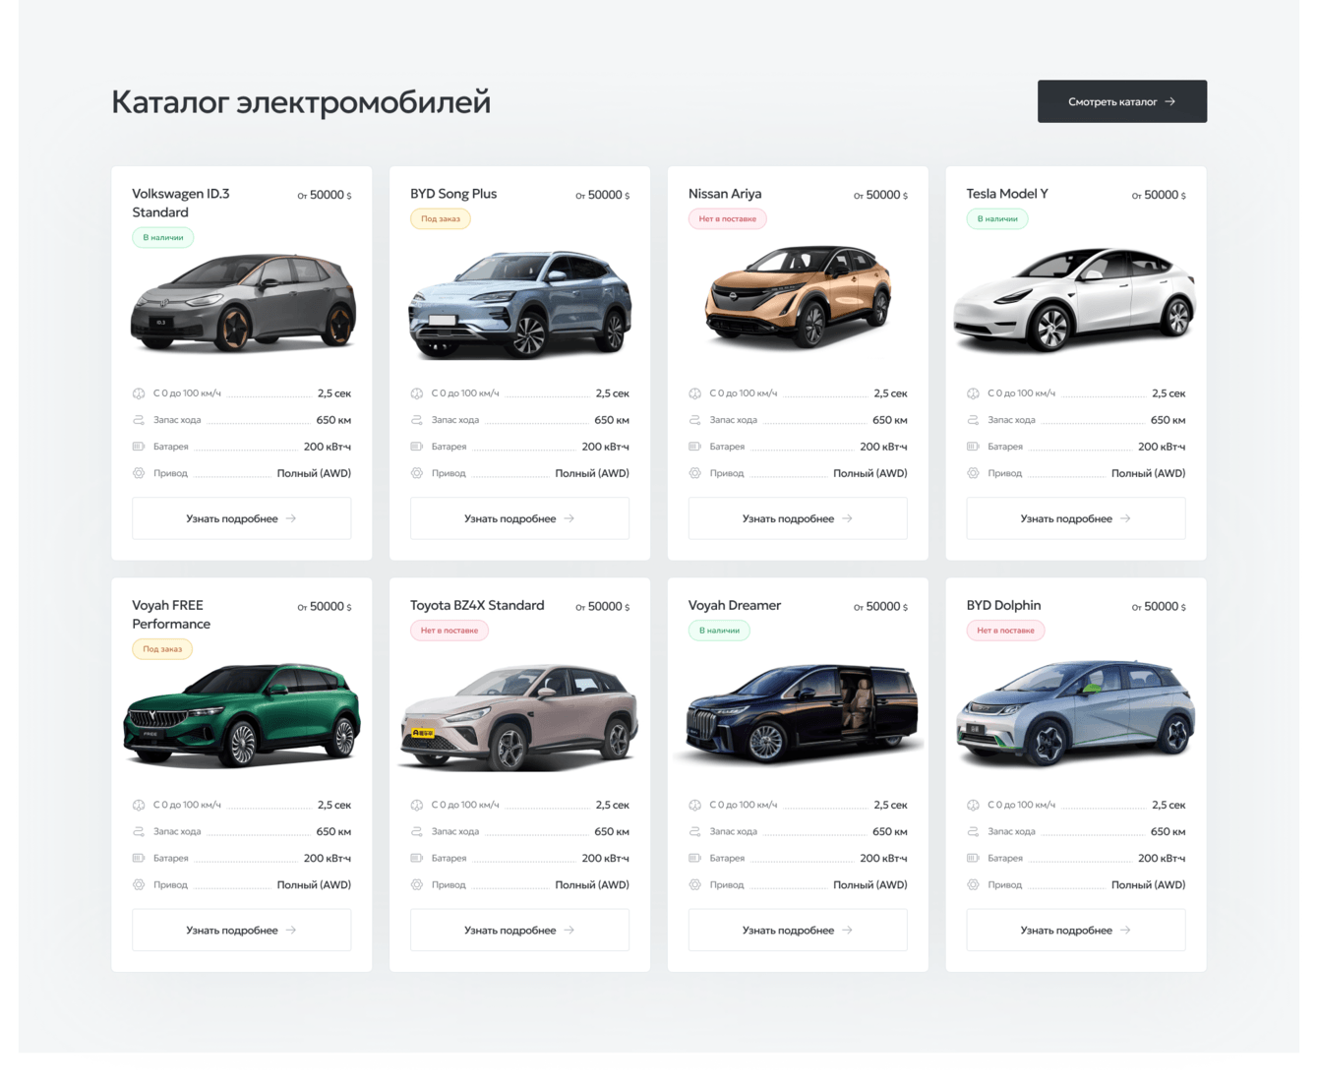Click the acceleration icon on Volkswagen ID.3 card
Viewport: 1318px width, 1086px height.
coord(139,393)
